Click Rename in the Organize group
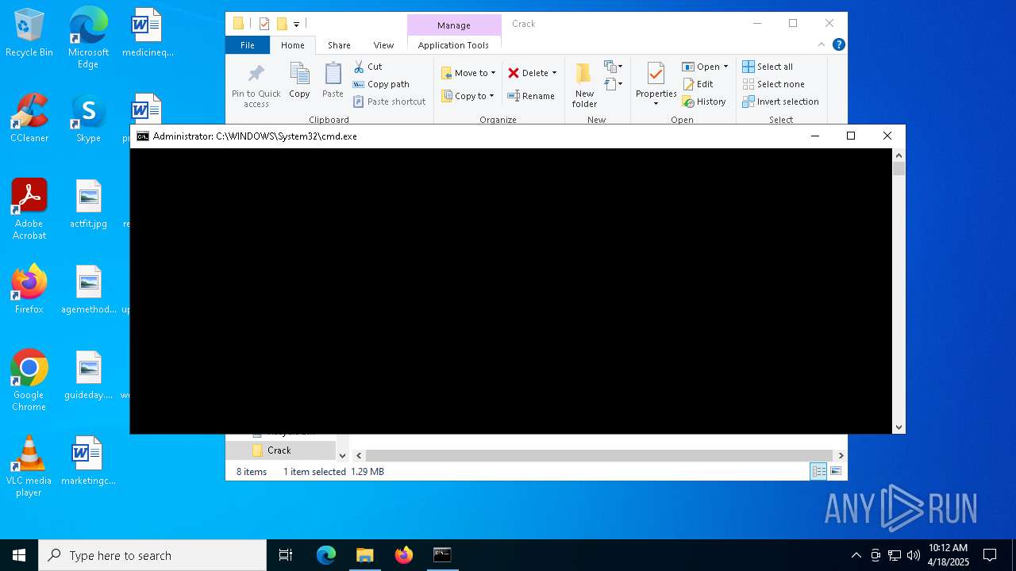 click(x=531, y=96)
